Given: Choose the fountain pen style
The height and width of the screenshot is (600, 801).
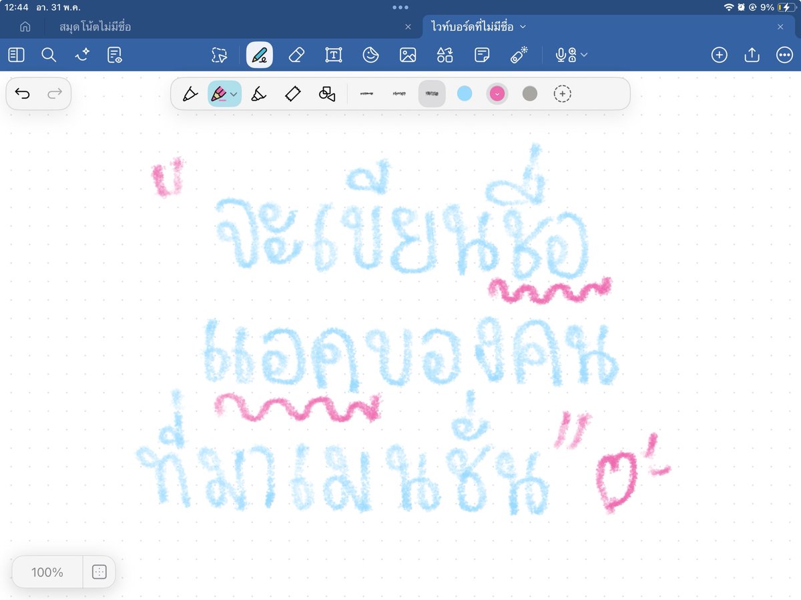Looking at the screenshot, I should [190, 94].
